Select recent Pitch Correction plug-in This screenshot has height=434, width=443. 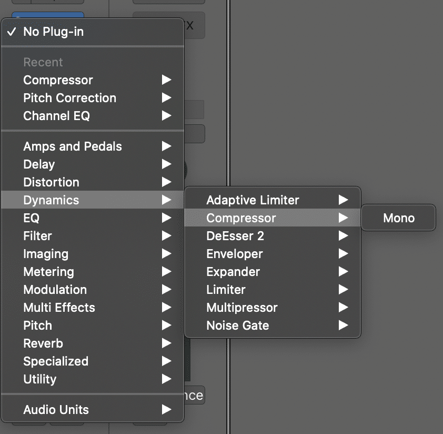tap(93, 98)
